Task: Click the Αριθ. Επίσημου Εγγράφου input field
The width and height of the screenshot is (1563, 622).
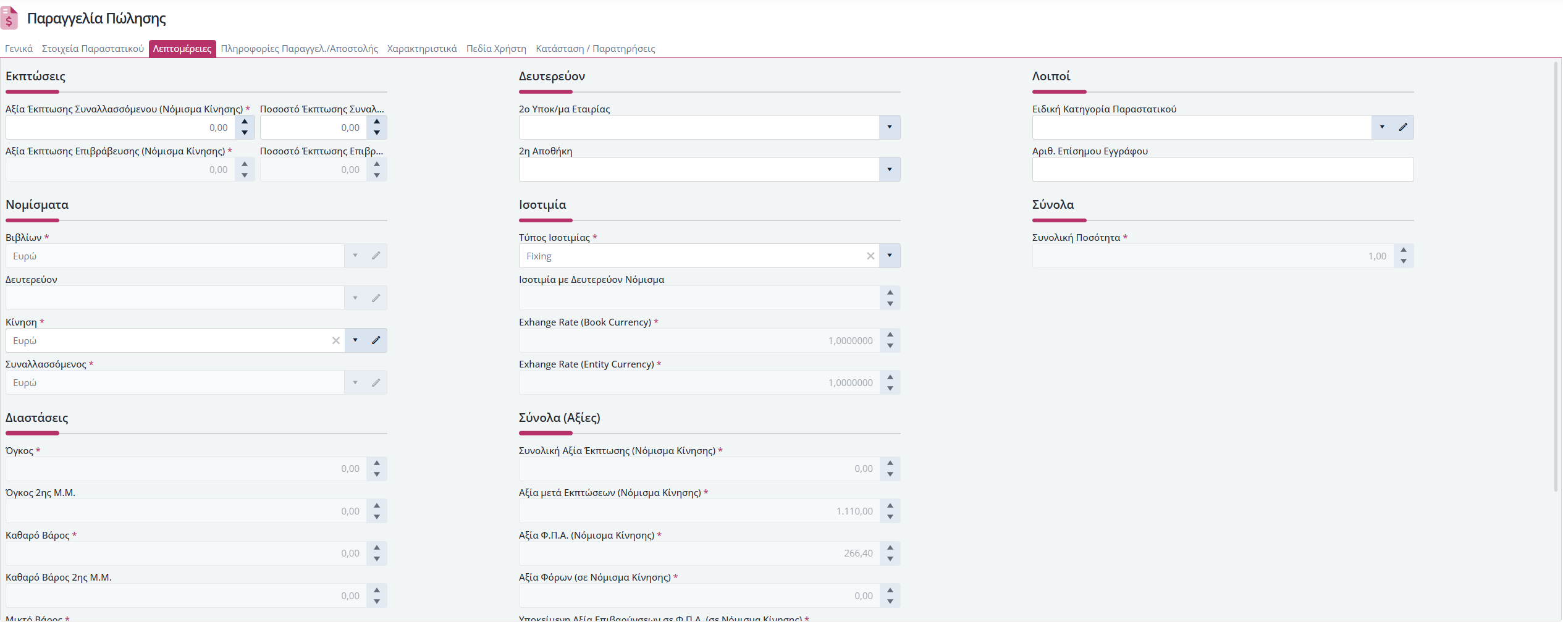Action: click(1223, 169)
